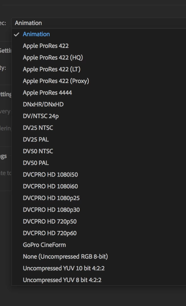Select DVCPRO HD 1080p30
Viewport: 186px width, 306px height.
(99, 210)
